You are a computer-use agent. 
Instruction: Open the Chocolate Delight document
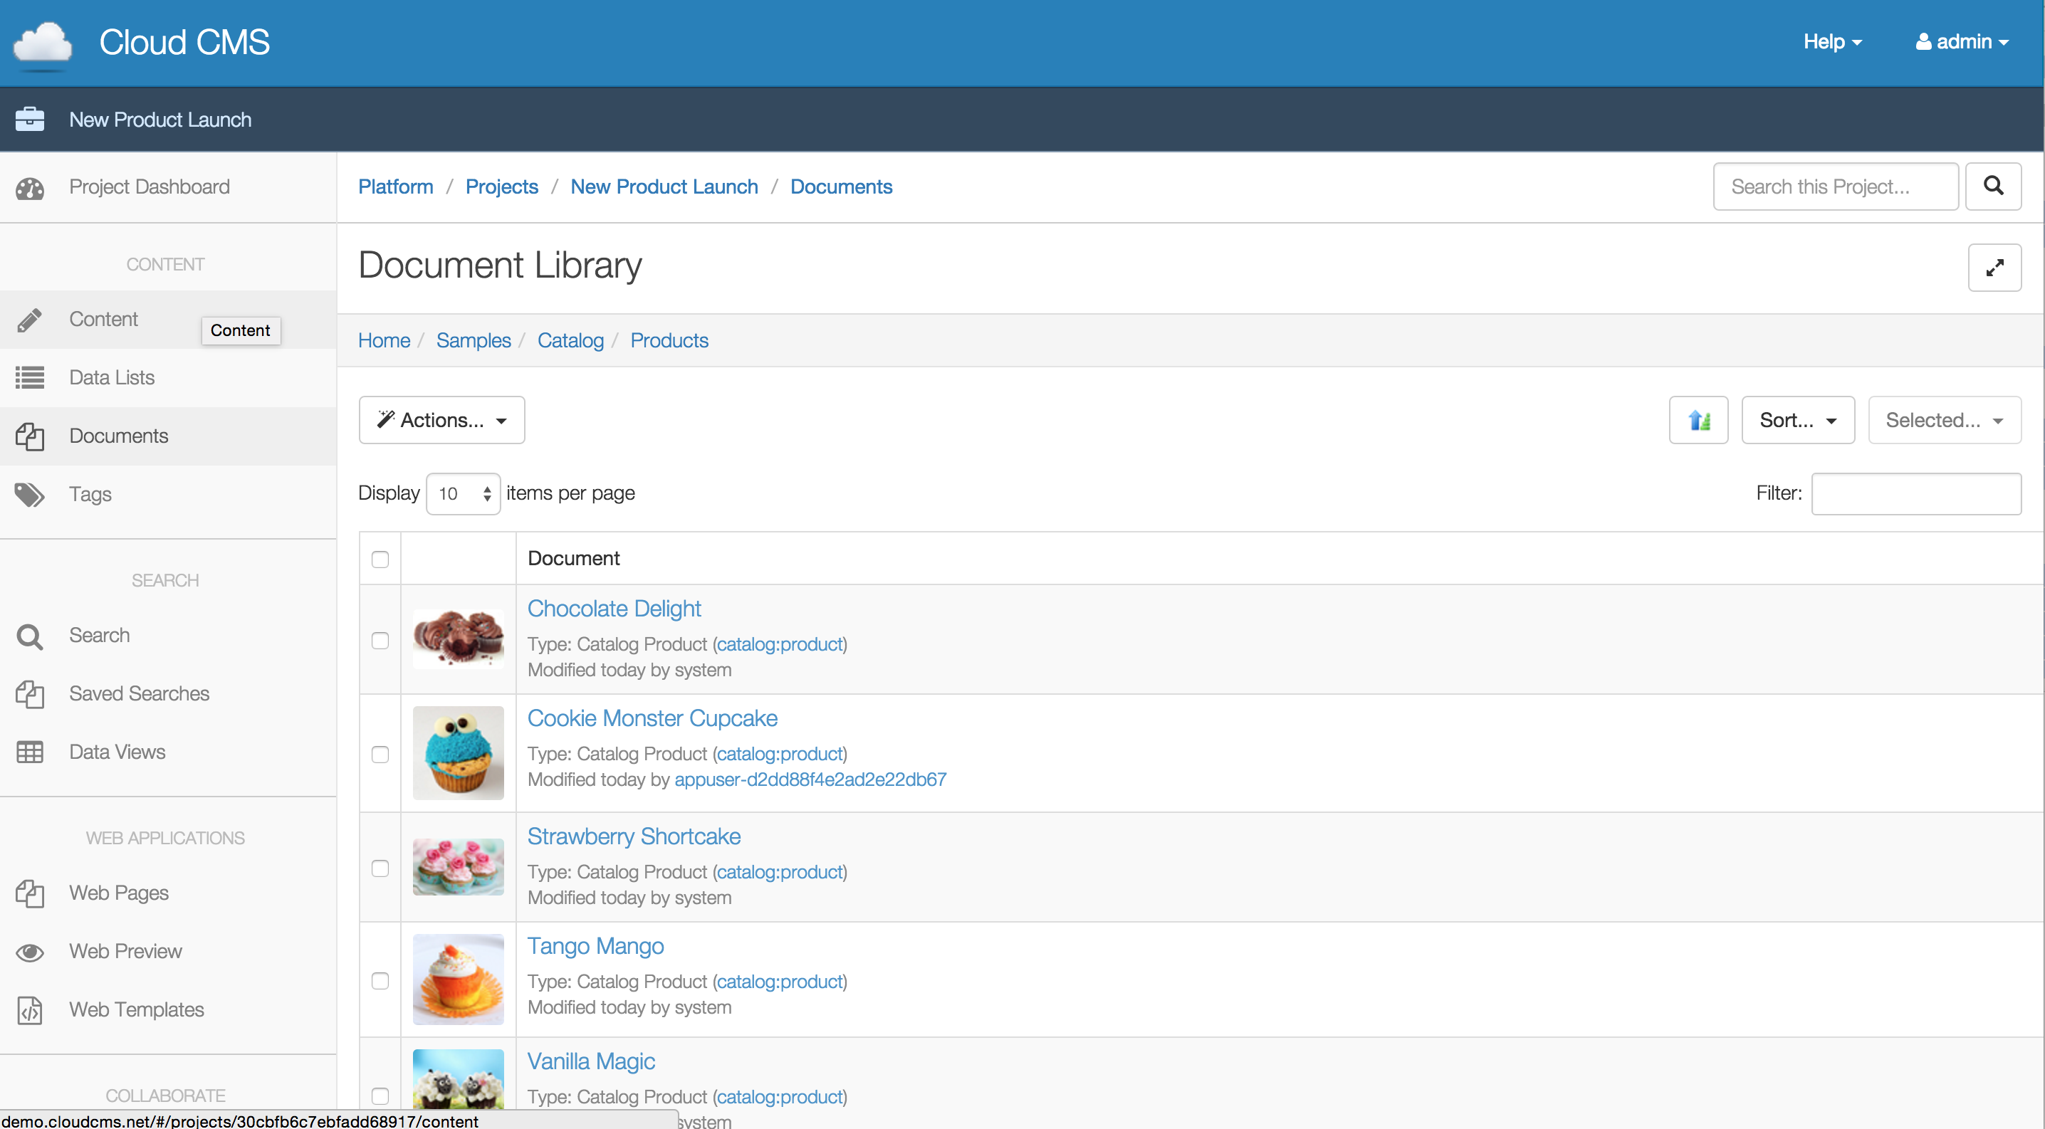coord(614,609)
